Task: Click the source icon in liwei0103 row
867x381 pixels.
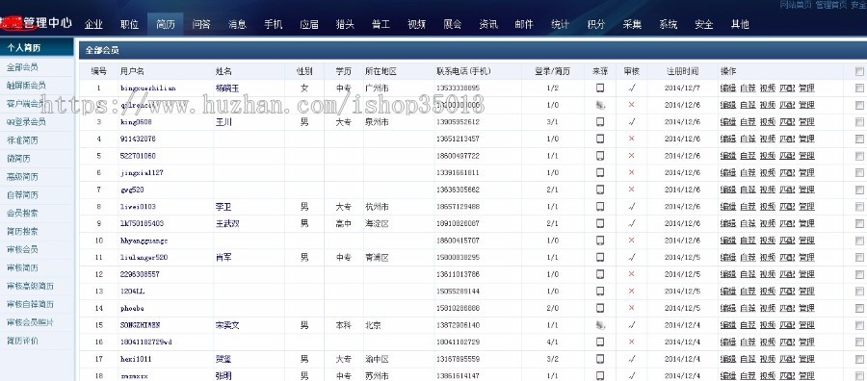Action: coord(600,207)
